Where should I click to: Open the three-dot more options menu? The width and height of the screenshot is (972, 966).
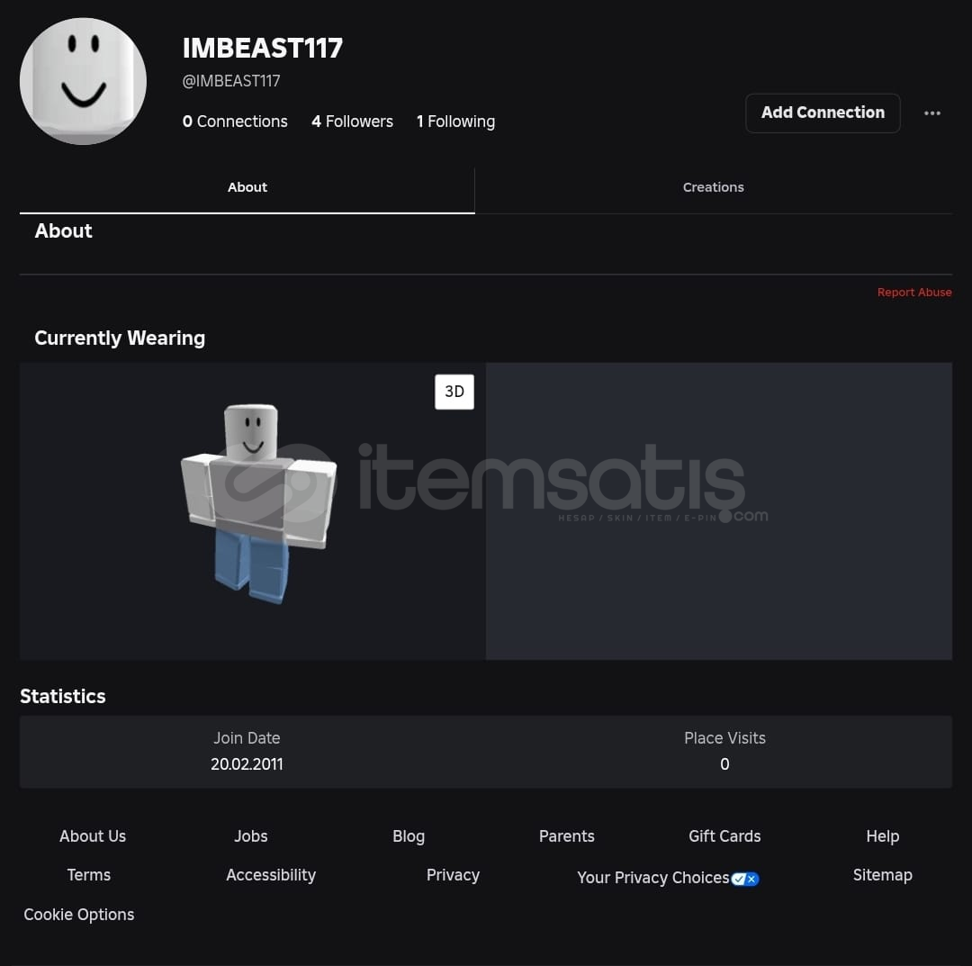pyautogui.click(x=931, y=113)
